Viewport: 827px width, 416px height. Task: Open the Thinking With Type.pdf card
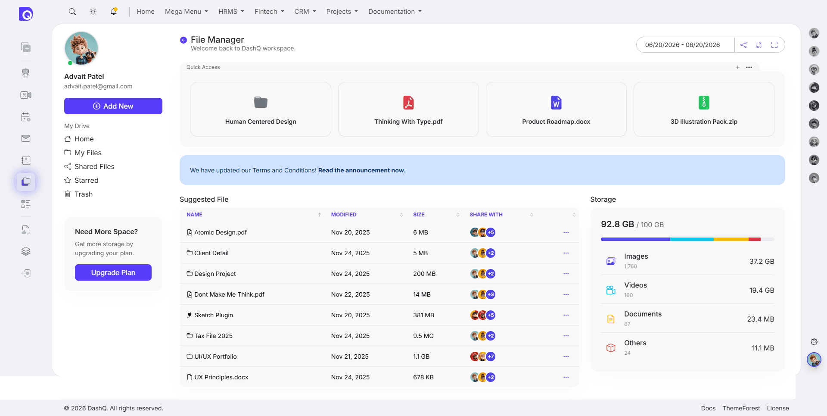pyautogui.click(x=408, y=109)
